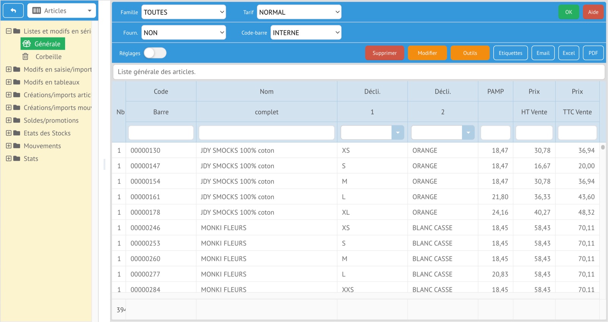This screenshot has width=608, height=322.
Task: Click the table's vertical scrollbar handle
Action: pos(603,147)
